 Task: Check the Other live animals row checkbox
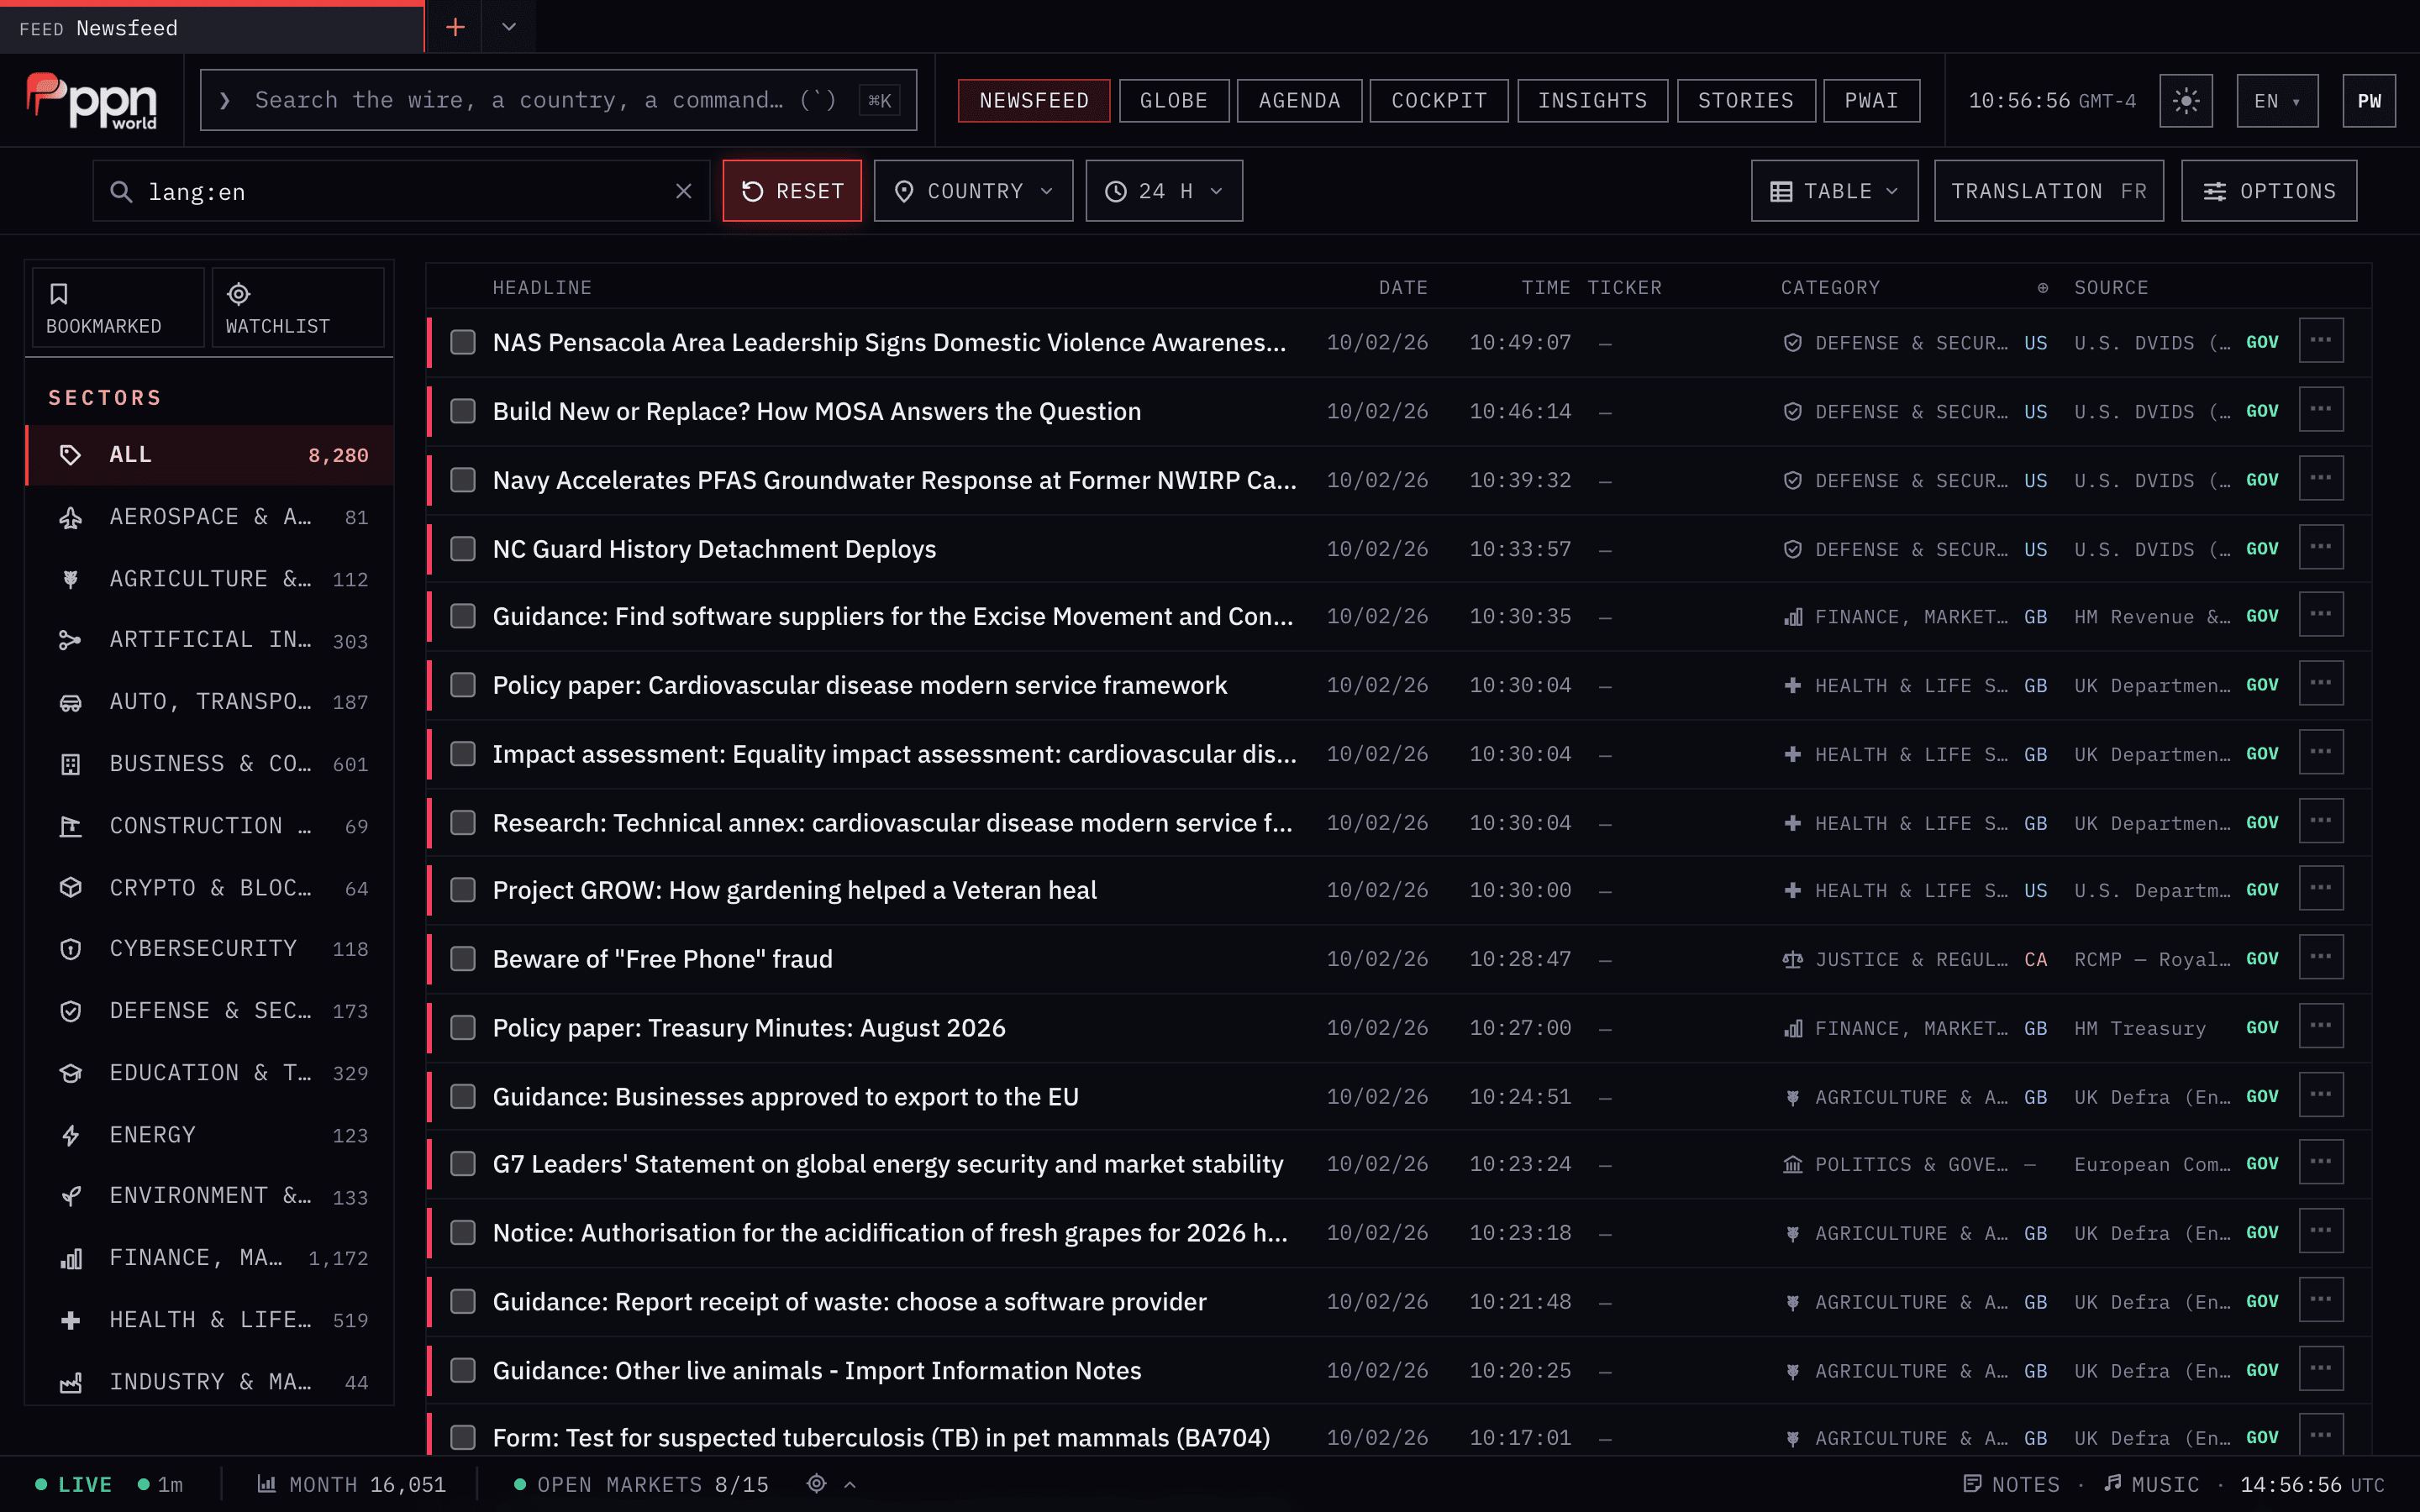[x=463, y=1370]
